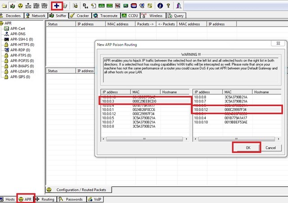Open Help with the question mark icon

pyautogui.click(x=168, y=6)
